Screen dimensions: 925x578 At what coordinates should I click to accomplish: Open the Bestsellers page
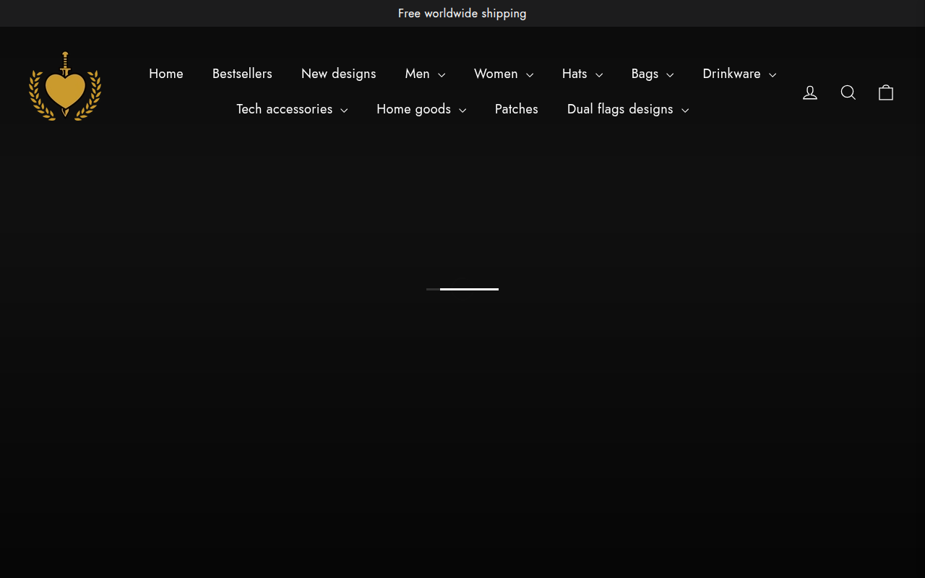(242, 74)
